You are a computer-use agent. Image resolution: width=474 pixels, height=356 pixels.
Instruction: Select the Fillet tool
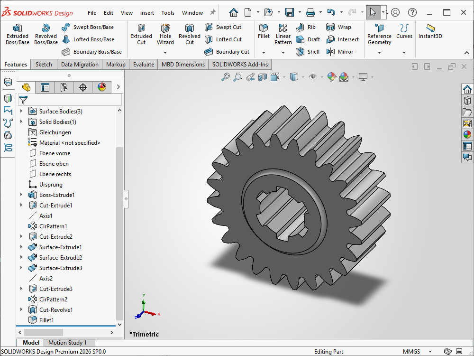pyautogui.click(x=264, y=28)
